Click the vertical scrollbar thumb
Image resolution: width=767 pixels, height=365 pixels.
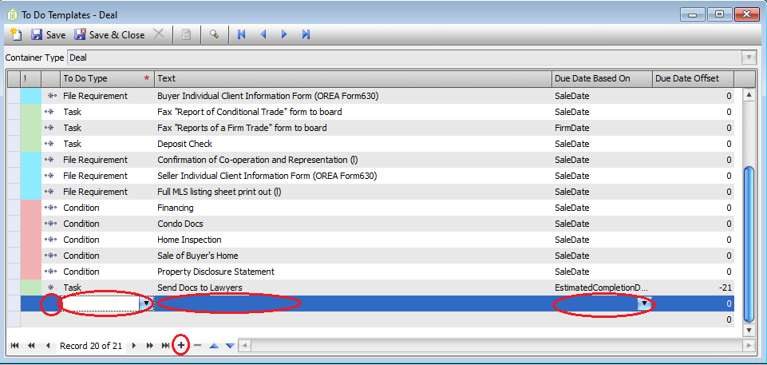coord(749,244)
